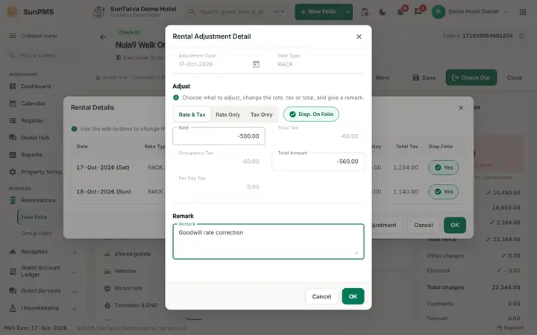Click the Remark text area
Image resolution: width=537 pixels, height=335 pixels.
pyautogui.click(x=268, y=242)
